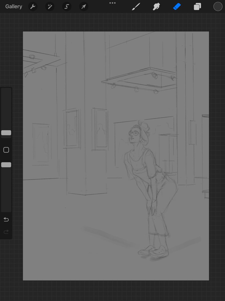Tap the active Eraser tool
225x301 pixels.
click(x=177, y=7)
